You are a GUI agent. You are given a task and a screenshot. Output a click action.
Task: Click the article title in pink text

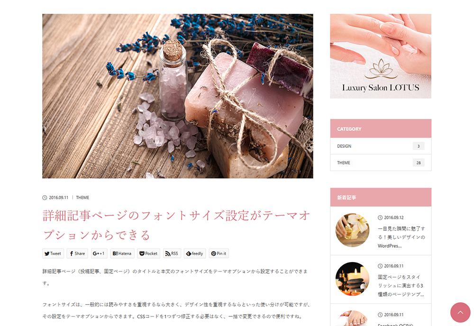tap(176, 226)
